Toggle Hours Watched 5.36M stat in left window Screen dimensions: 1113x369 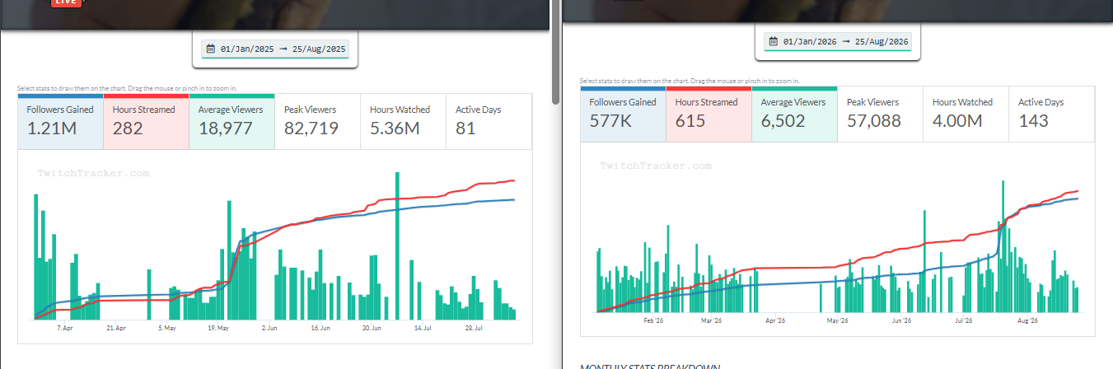click(x=403, y=121)
